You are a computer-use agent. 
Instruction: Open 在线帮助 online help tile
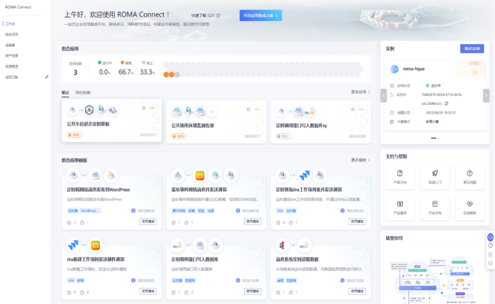470,207
